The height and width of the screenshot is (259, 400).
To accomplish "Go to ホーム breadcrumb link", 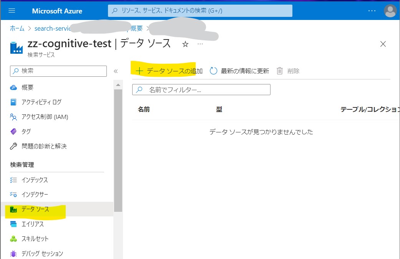I will (17, 28).
